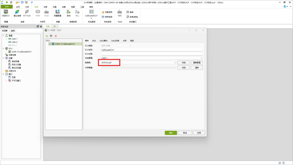Image resolution: width=293 pixels, height=165 pixels.
Task: Open the DAQ列表 tab
Action: 115,41
